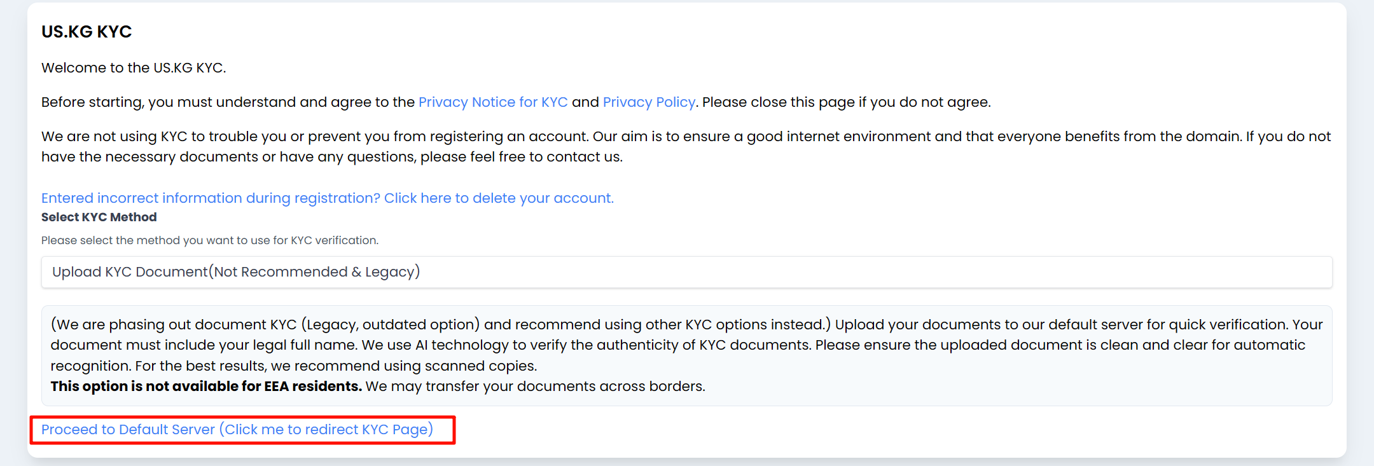Open the KYC method dropdown

coord(686,272)
